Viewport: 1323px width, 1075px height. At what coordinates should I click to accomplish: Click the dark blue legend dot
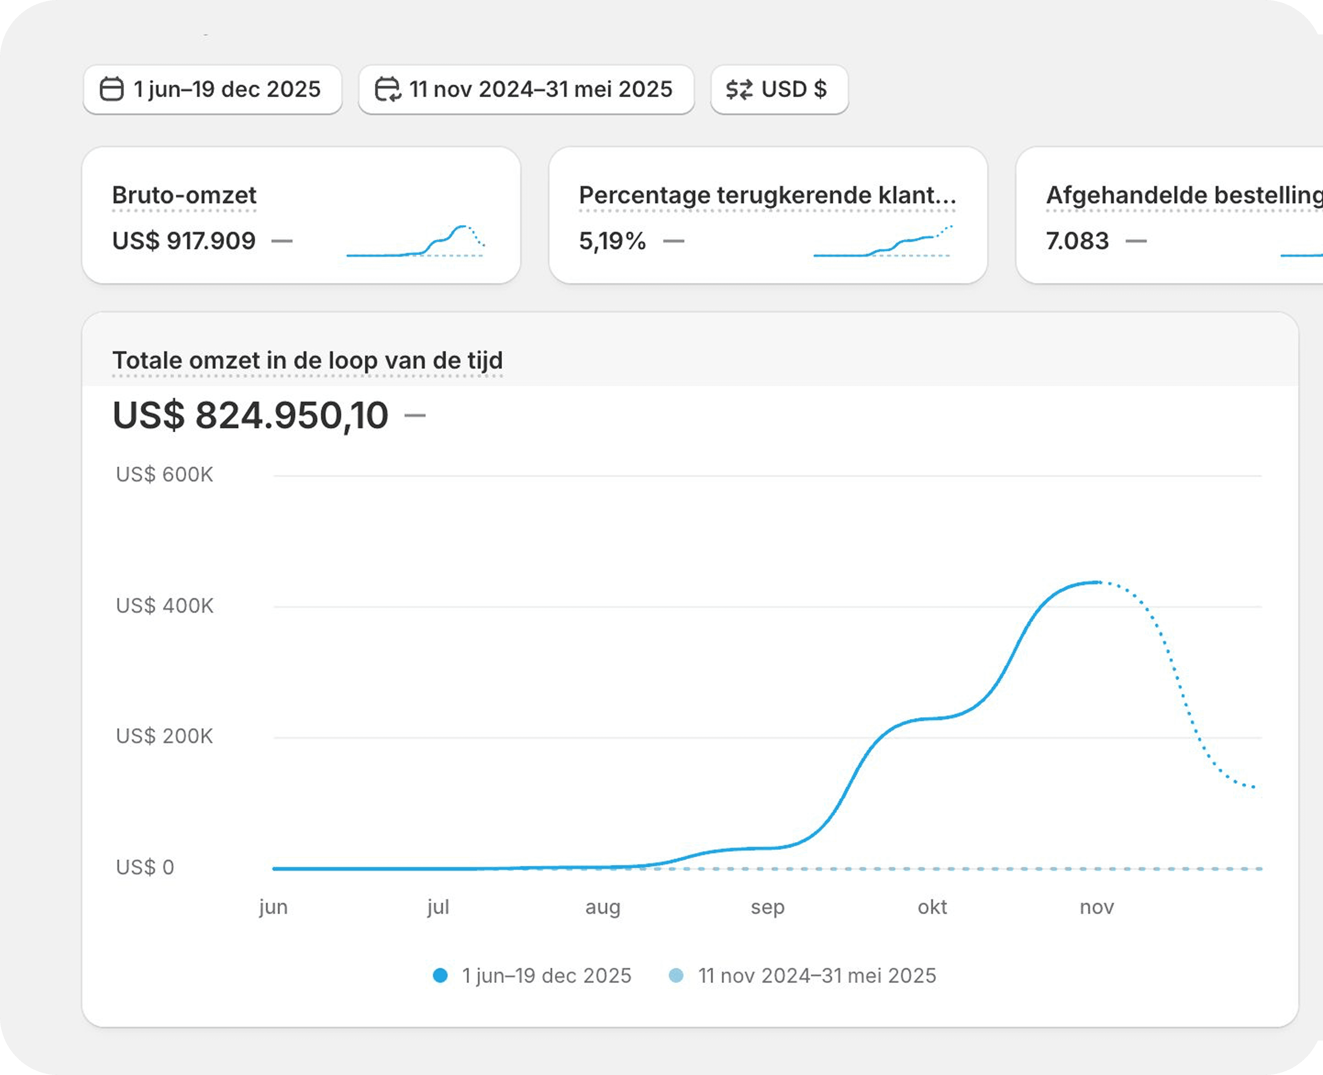[440, 976]
